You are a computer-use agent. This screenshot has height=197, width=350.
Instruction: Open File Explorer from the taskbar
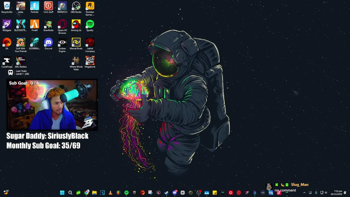[94, 193]
